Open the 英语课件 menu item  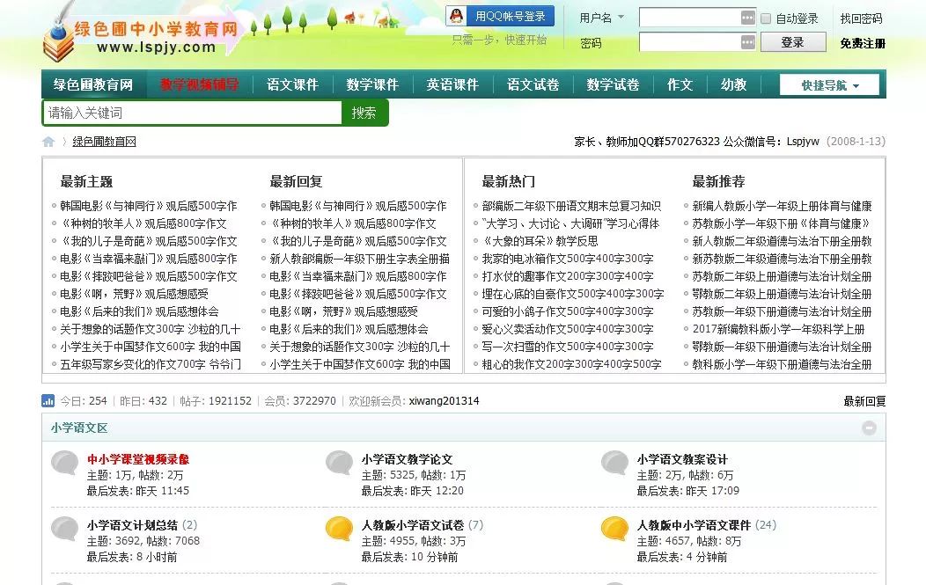click(x=452, y=84)
